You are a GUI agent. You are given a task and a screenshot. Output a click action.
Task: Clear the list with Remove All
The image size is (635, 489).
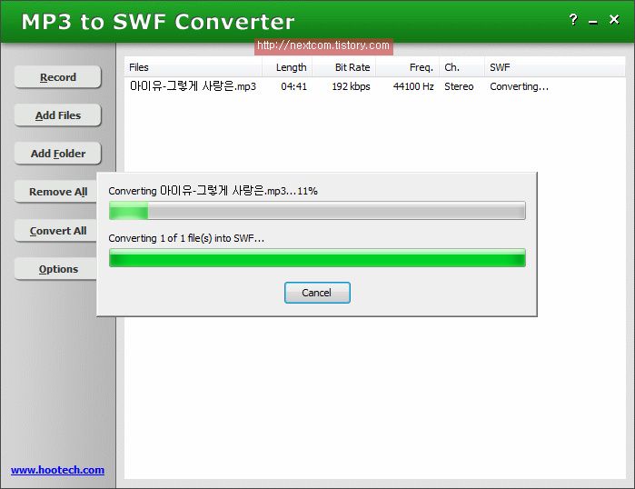[56, 192]
